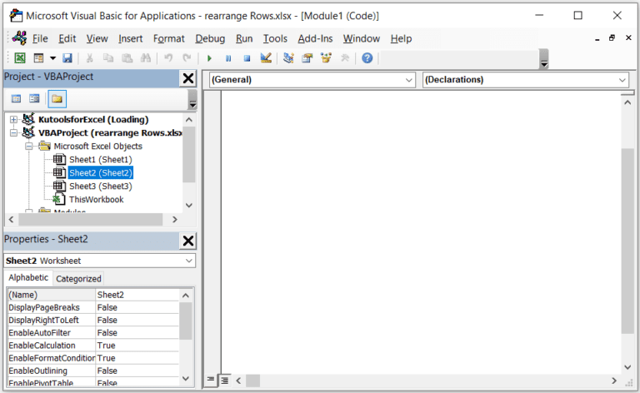Open the Window menu
640x393 pixels.
point(362,39)
